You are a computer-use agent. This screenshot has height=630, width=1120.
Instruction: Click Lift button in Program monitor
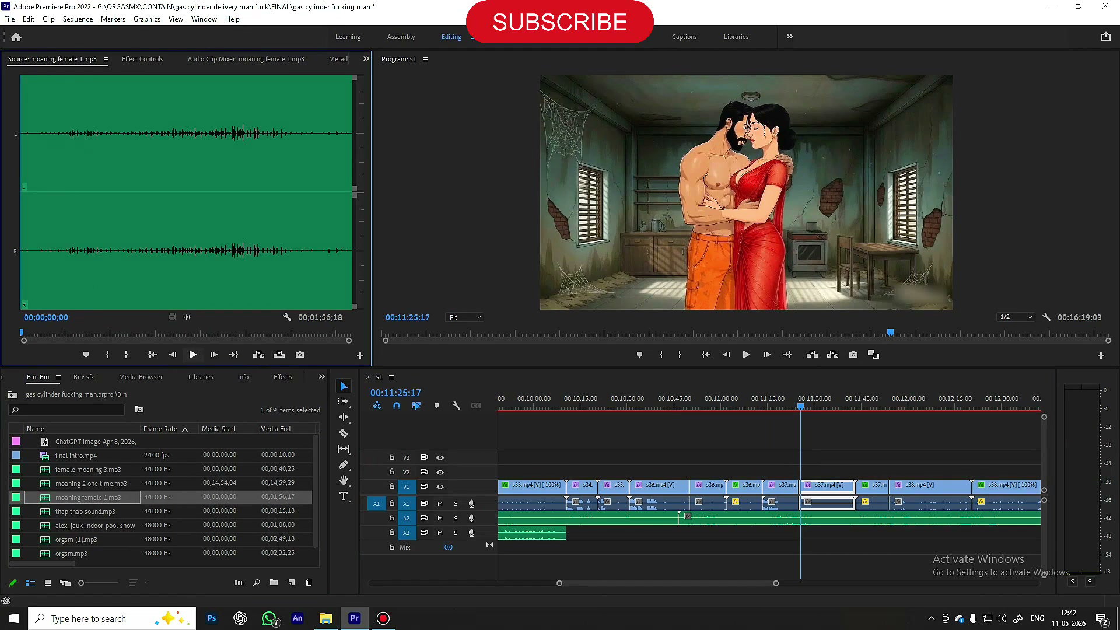coord(812,355)
